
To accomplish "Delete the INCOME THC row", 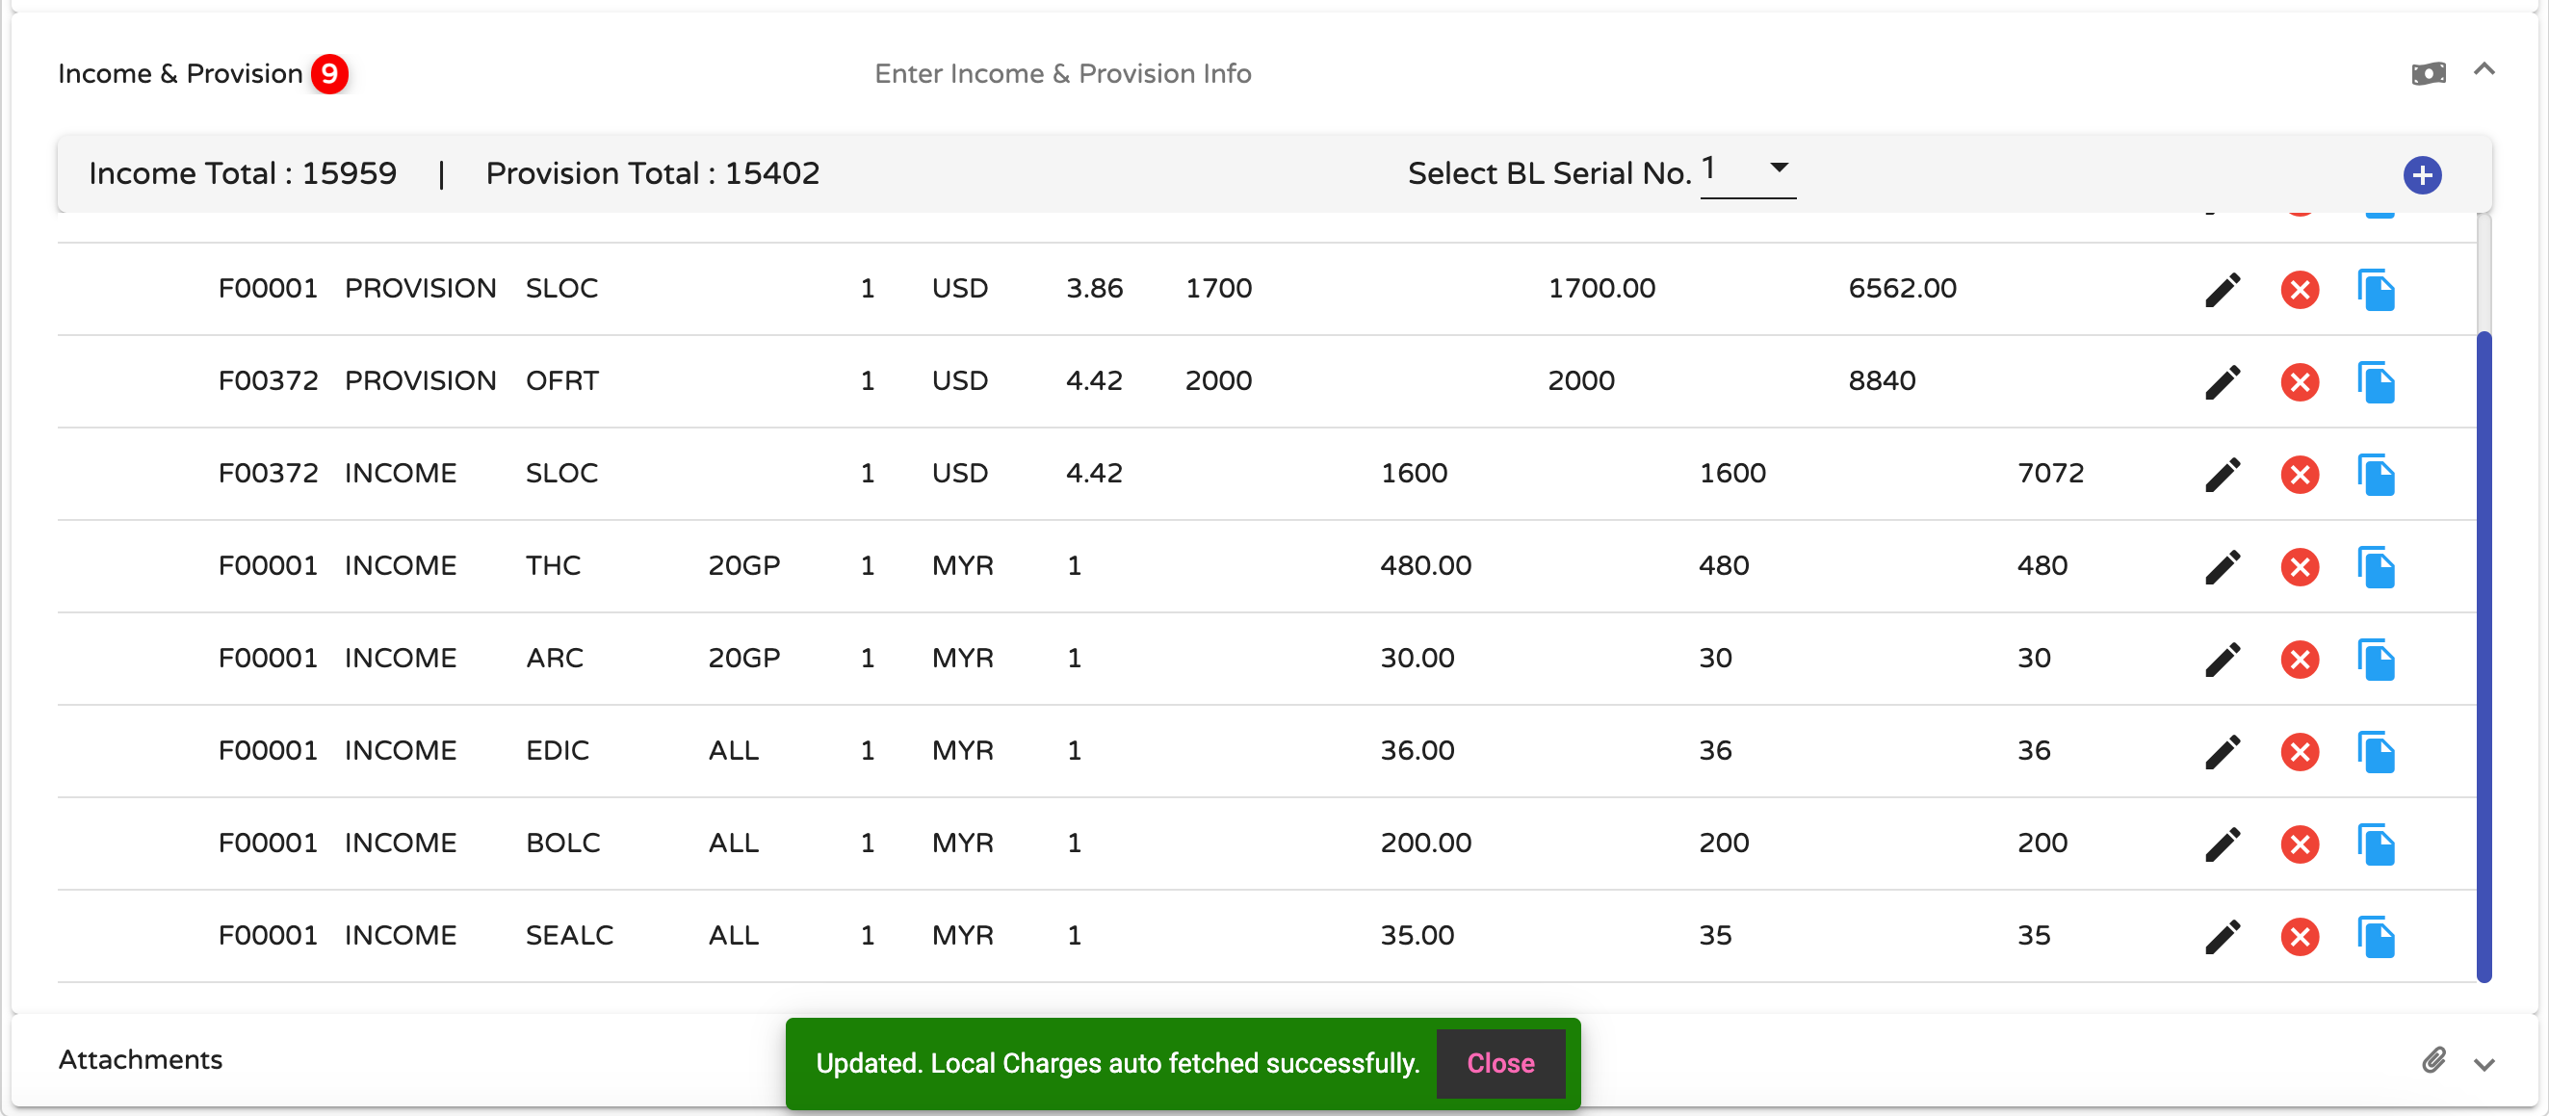I will click(x=2300, y=567).
